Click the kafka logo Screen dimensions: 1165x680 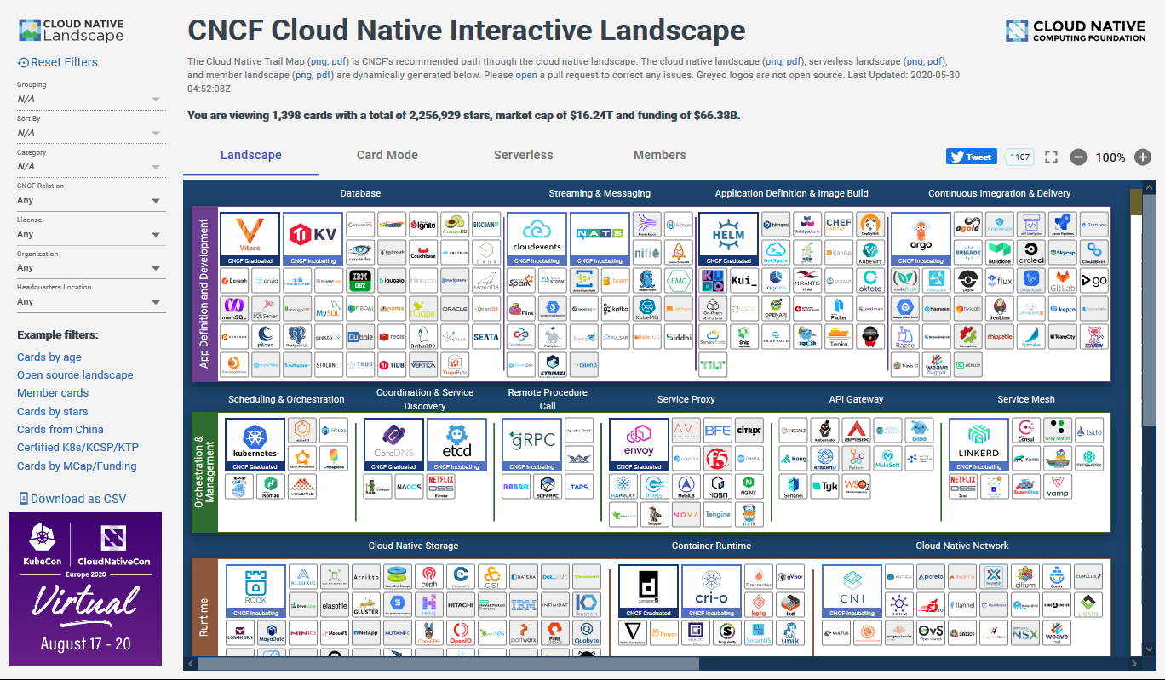click(x=616, y=309)
